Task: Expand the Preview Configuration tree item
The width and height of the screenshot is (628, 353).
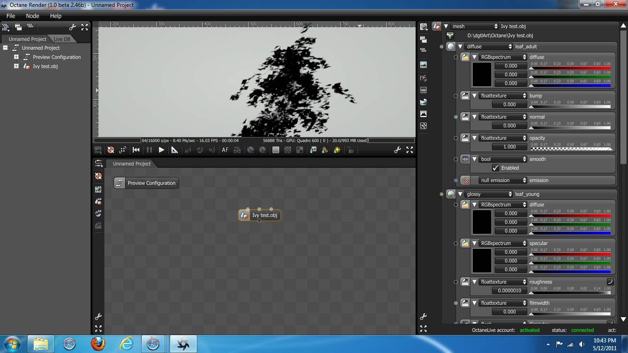Action: click(16, 57)
